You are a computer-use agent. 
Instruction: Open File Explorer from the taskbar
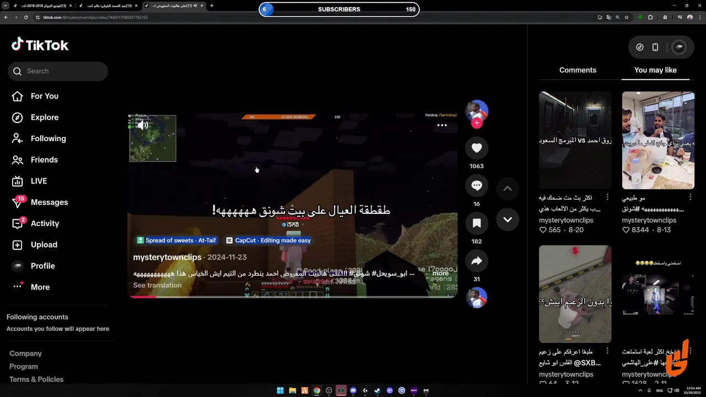[292, 390]
